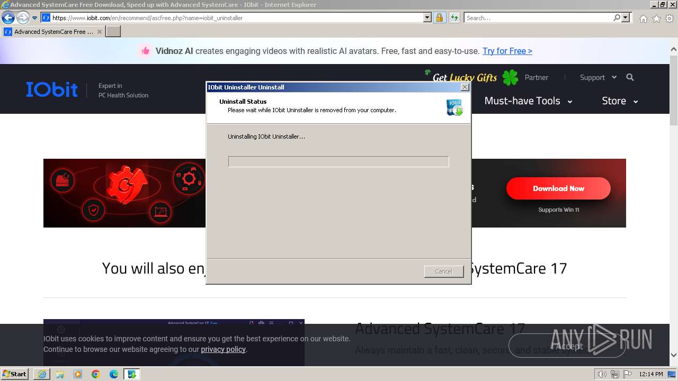Click the Action Center flag icon
Image resolution: width=678 pixels, height=381 pixels.
(x=628, y=374)
